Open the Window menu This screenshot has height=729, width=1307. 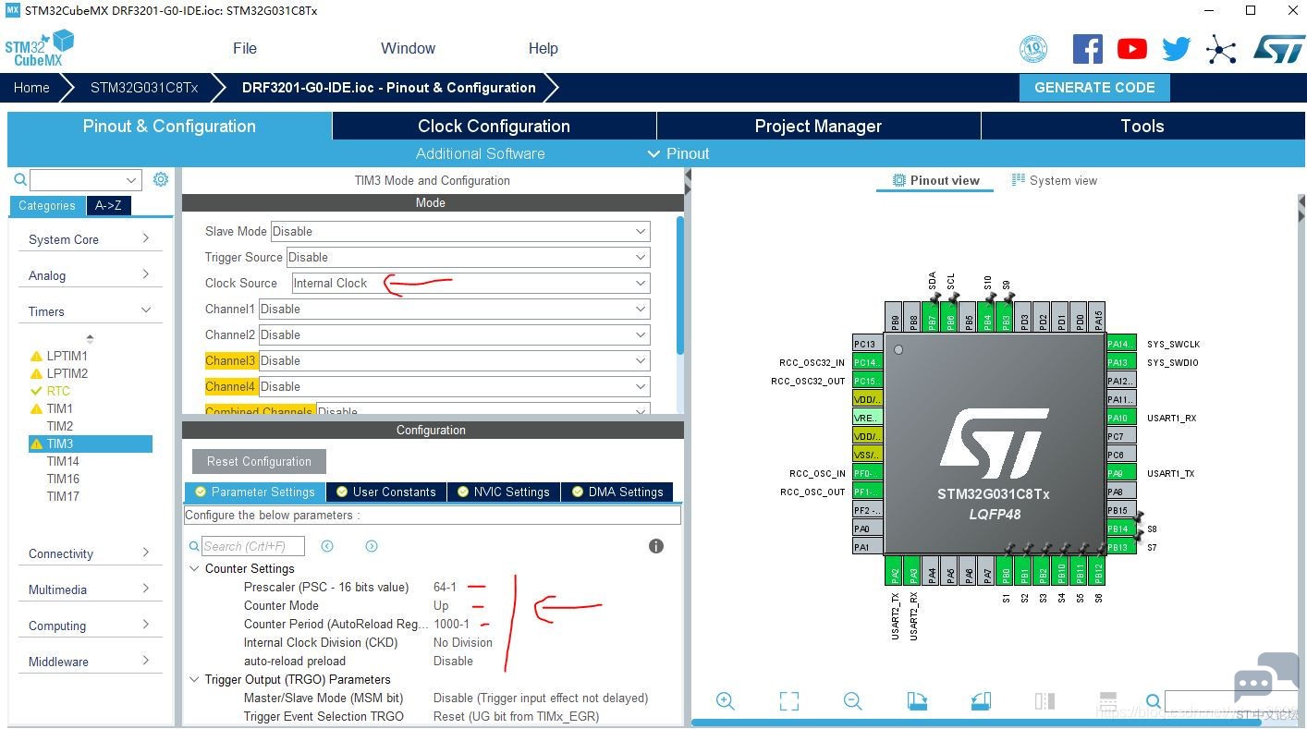tap(408, 48)
